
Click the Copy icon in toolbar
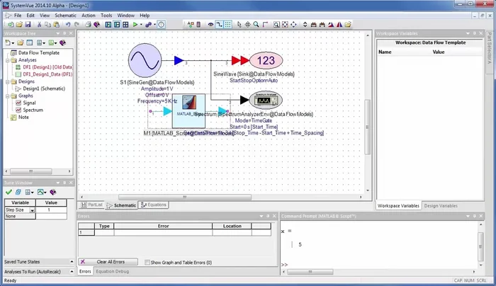[47, 25]
